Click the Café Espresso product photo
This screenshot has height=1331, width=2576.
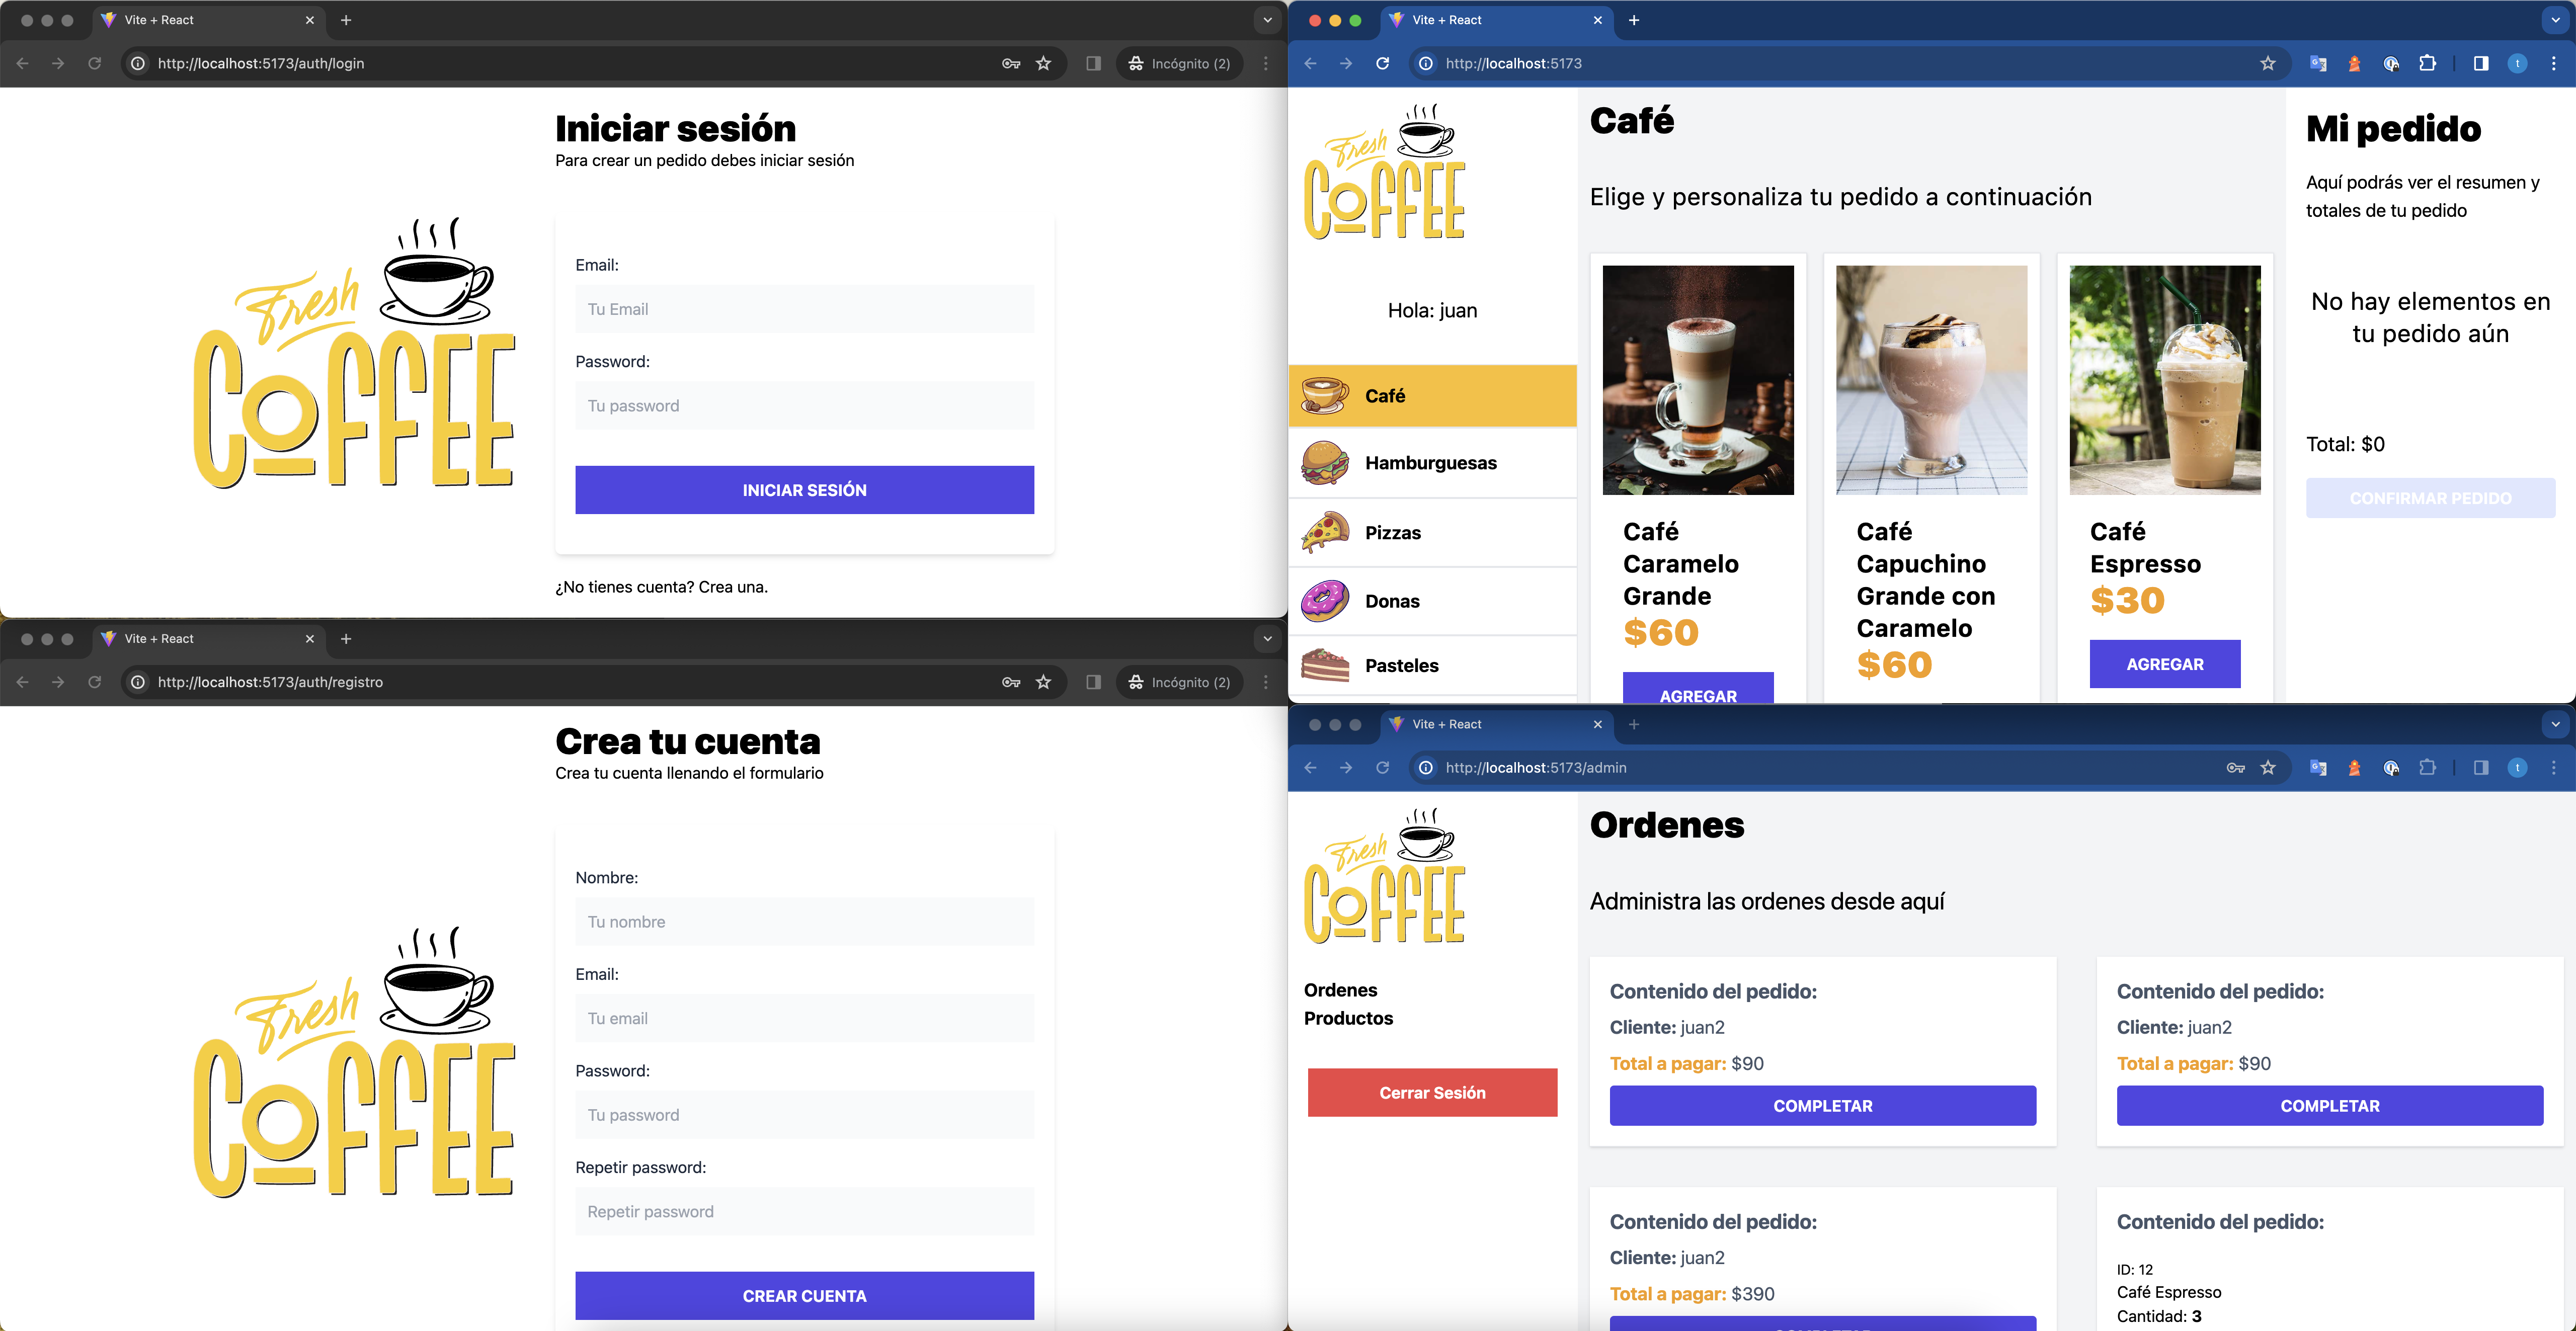(x=2165, y=380)
